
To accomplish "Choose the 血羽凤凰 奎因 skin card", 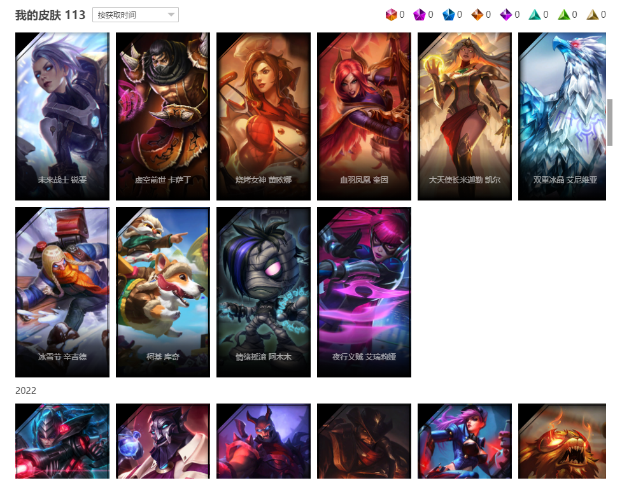I will pyautogui.click(x=364, y=116).
